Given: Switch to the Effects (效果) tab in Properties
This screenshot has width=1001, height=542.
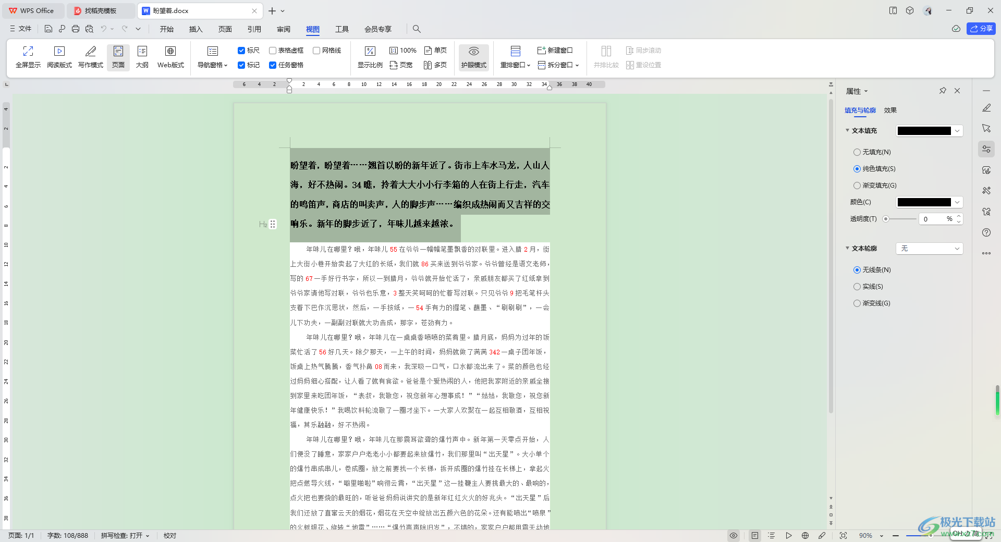Looking at the screenshot, I should [x=890, y=110].
